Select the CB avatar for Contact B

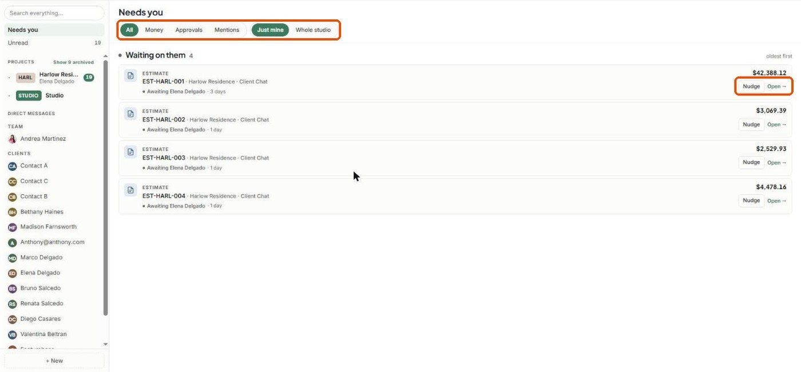click(12, 197)
